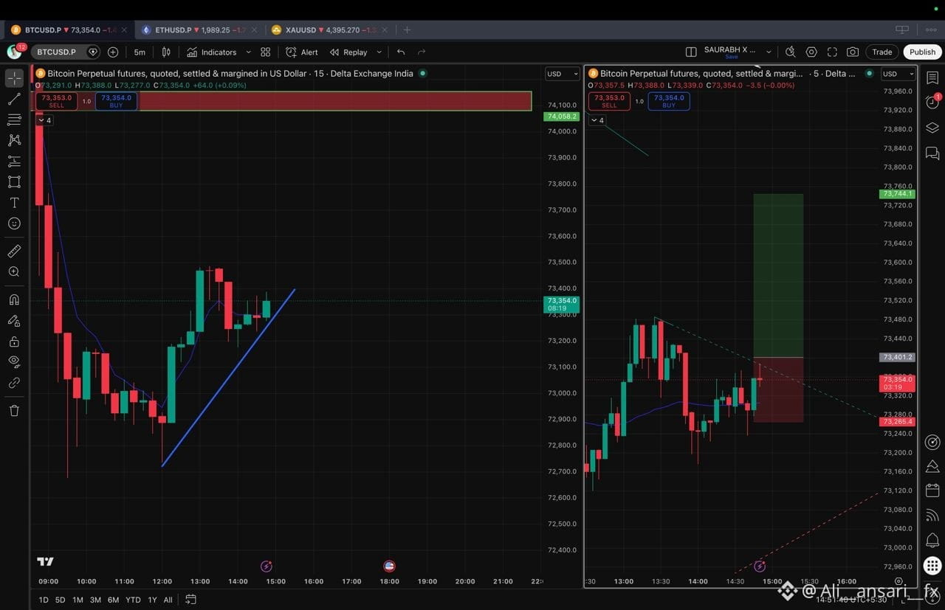Expand right chart indicator legend showing 4
The height and width of the screenshot is (610, 945).
coord(597,120)
